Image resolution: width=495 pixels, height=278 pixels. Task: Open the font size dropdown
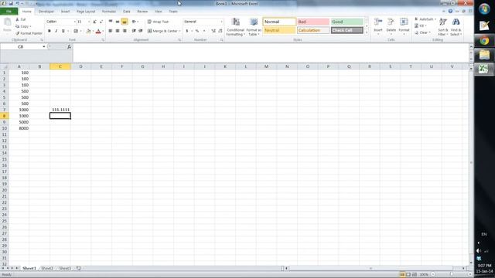pos(89,22)
